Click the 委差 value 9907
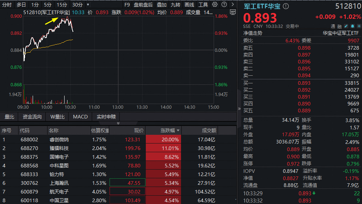The width and height of the screenshot is (362, 204). pyautogui.click(x=353, y=41)
